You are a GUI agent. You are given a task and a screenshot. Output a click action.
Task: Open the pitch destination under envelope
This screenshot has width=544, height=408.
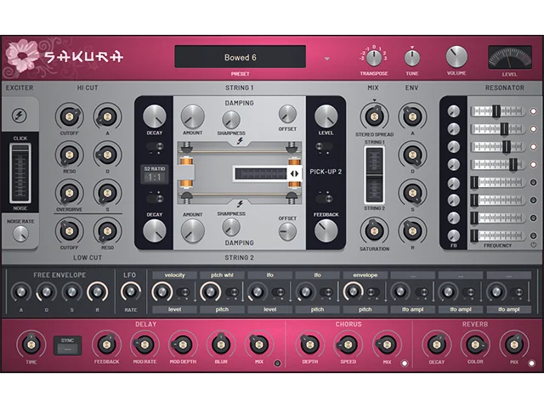[x=365, y=309]
